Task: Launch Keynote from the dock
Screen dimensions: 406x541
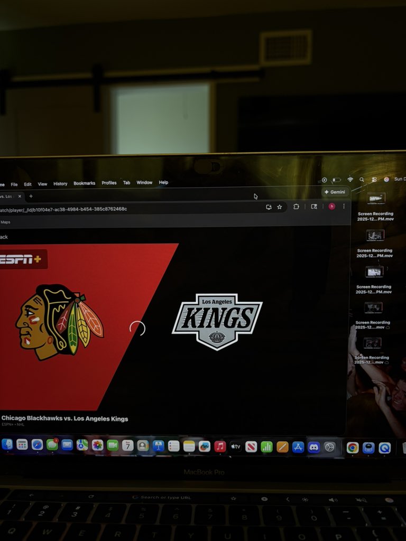Action: [x=159, y=446]
